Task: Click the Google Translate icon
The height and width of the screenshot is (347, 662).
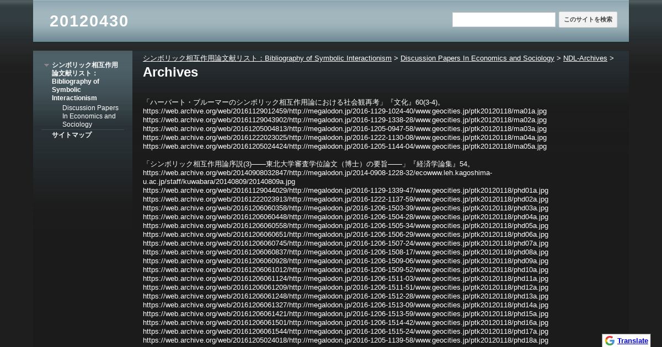Action: click(610, 340)
